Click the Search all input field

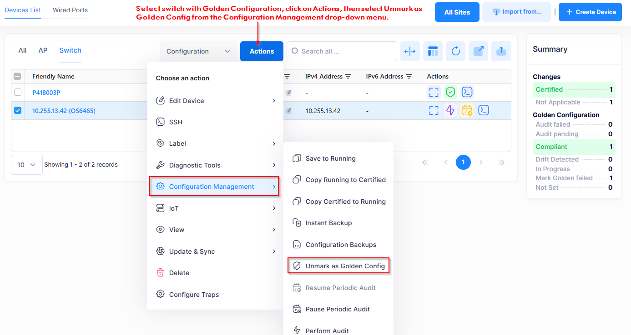coord(346,51)
